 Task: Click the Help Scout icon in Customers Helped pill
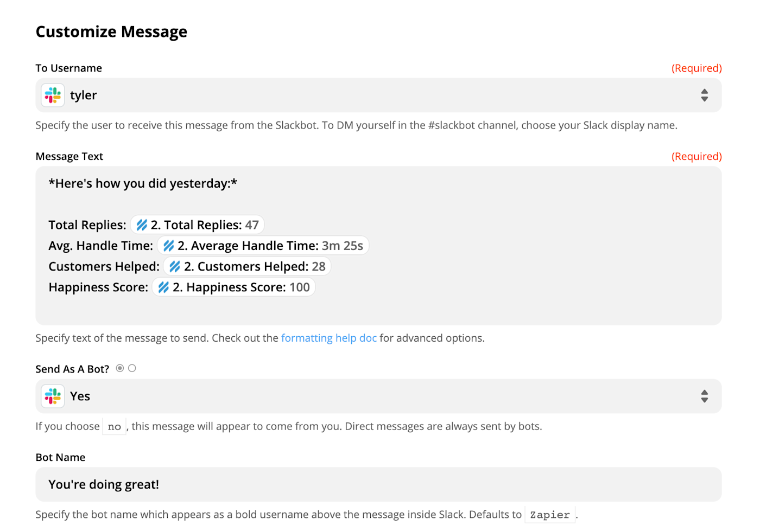(x=175, y=266)
